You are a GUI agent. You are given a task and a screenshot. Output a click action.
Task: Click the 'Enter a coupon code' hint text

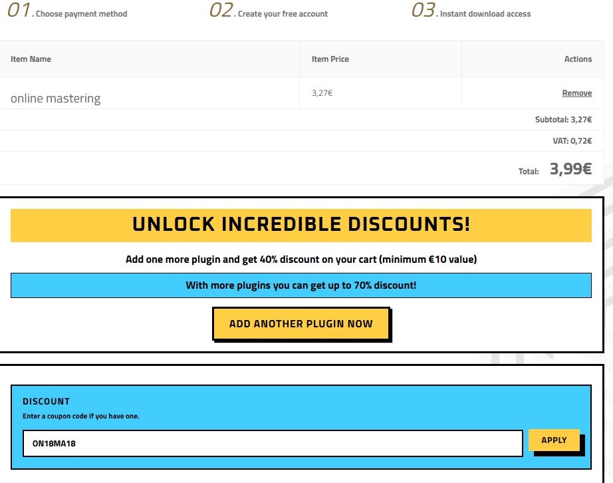pyautogui.click(x=80, y=416)
